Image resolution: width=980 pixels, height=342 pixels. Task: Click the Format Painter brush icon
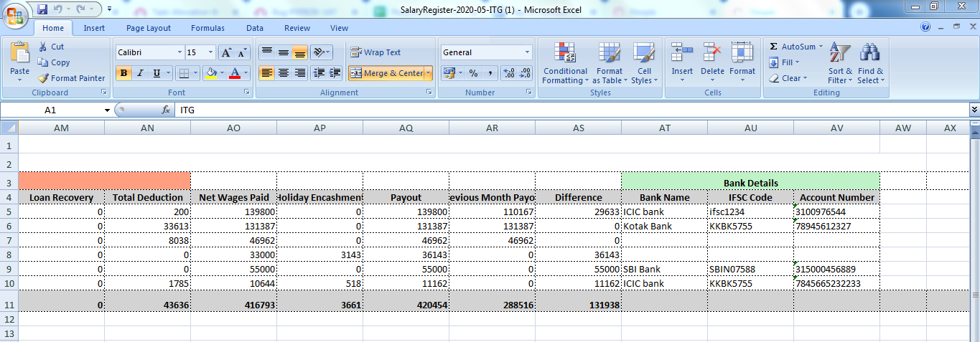(43, 78)
